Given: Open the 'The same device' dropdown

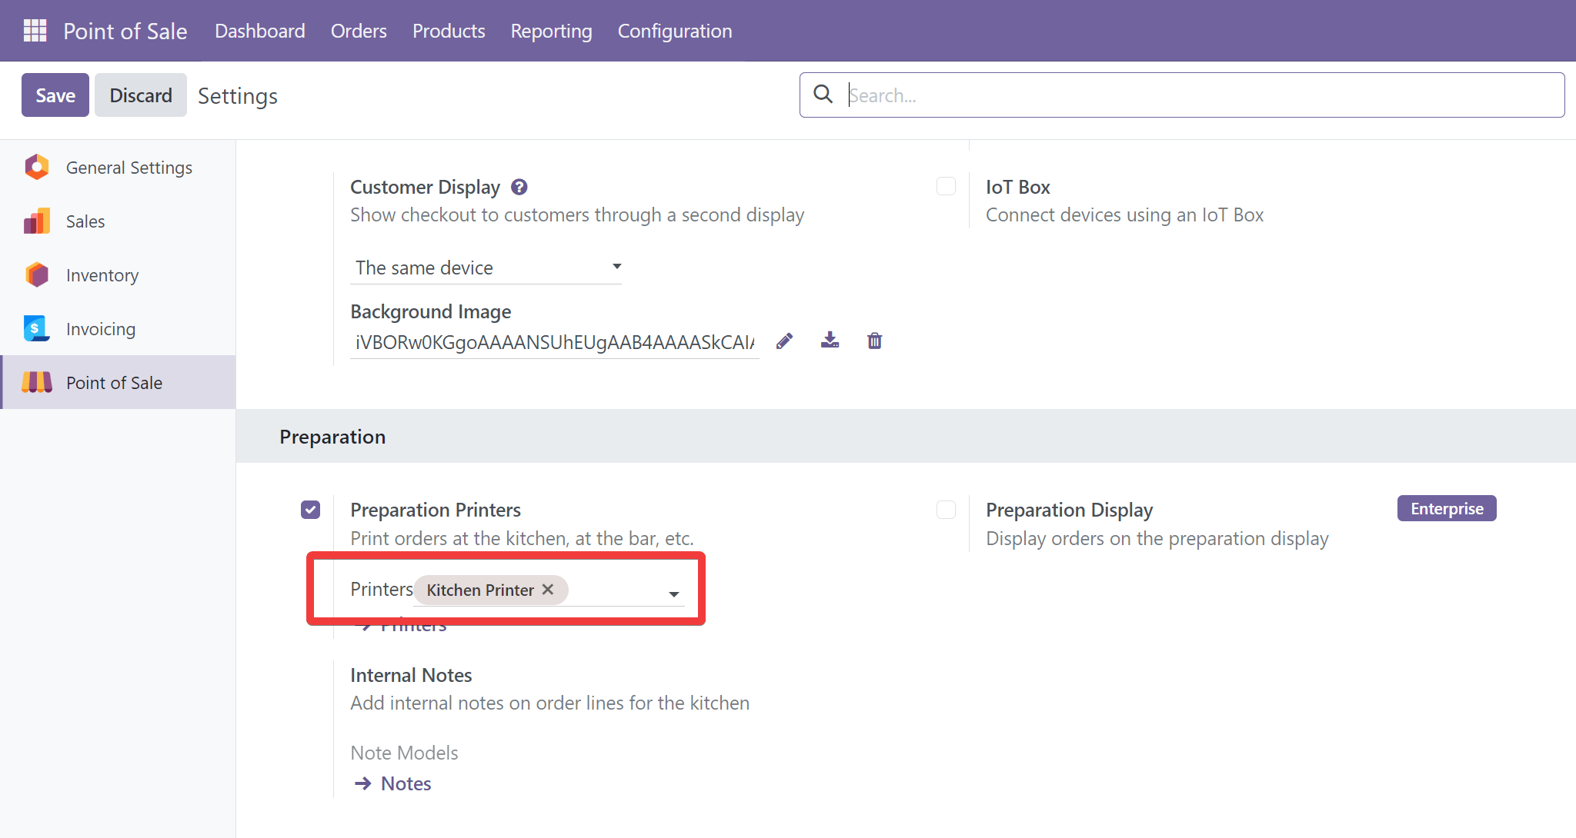Looking at the screenshot, I should point(486,268).
